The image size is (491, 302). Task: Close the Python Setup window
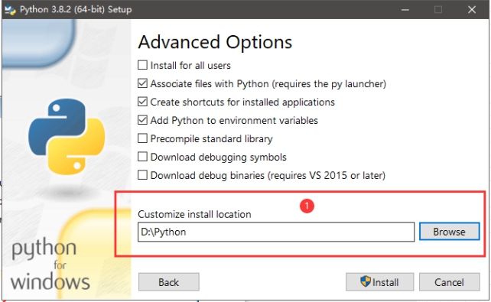(472, 10)
